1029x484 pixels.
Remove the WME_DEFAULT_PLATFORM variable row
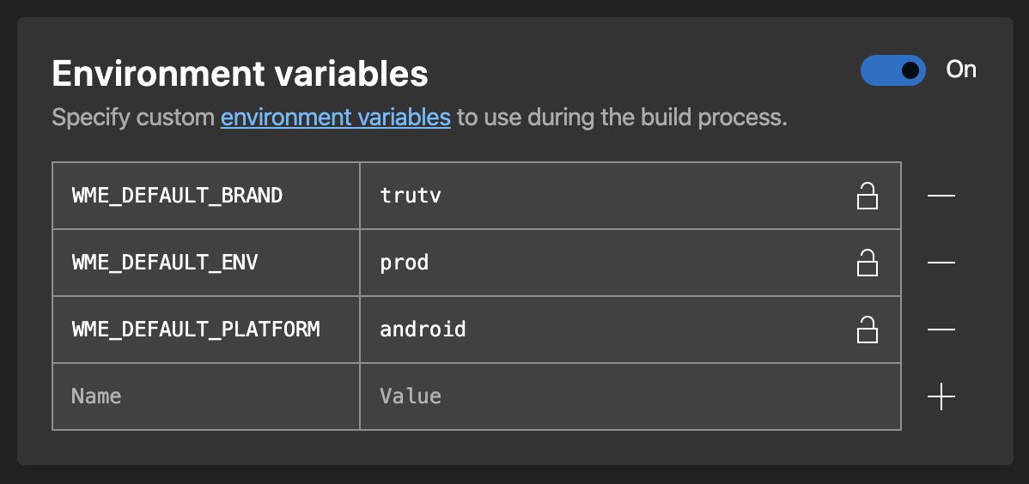click(941, 330)
